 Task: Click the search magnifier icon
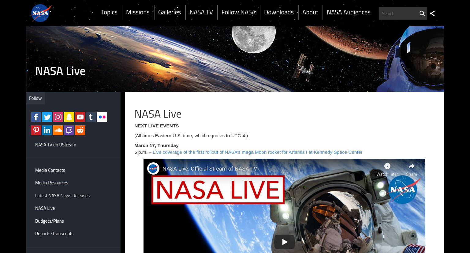click(x=422, y=13)
